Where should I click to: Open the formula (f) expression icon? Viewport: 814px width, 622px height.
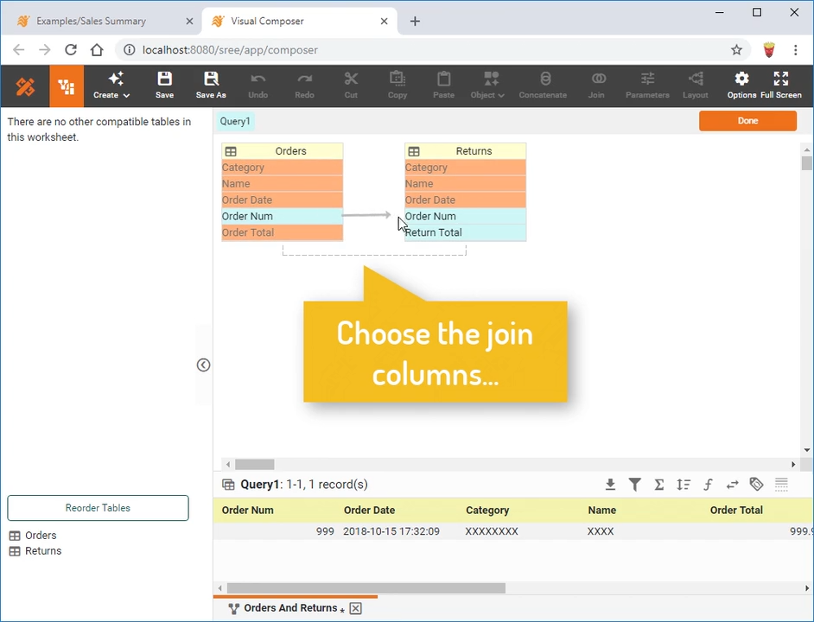pyautogui.click(x=708, y=485)
